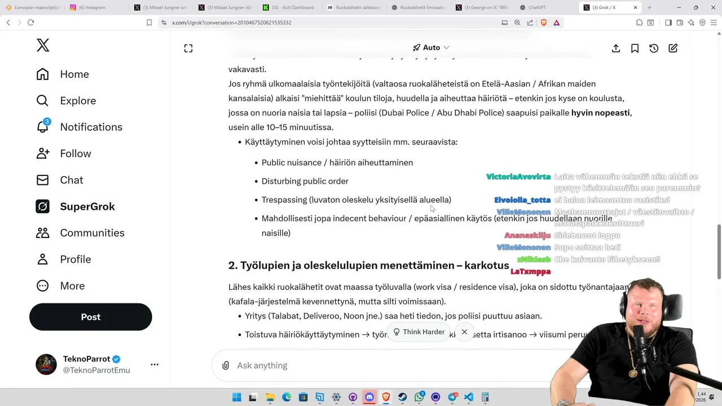Screen dimensions: 722x406
Task: Click chat username Ananaskilju
Action: [527, 235]
